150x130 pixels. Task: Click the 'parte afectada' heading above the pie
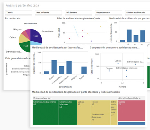click(x=30, y=24)
